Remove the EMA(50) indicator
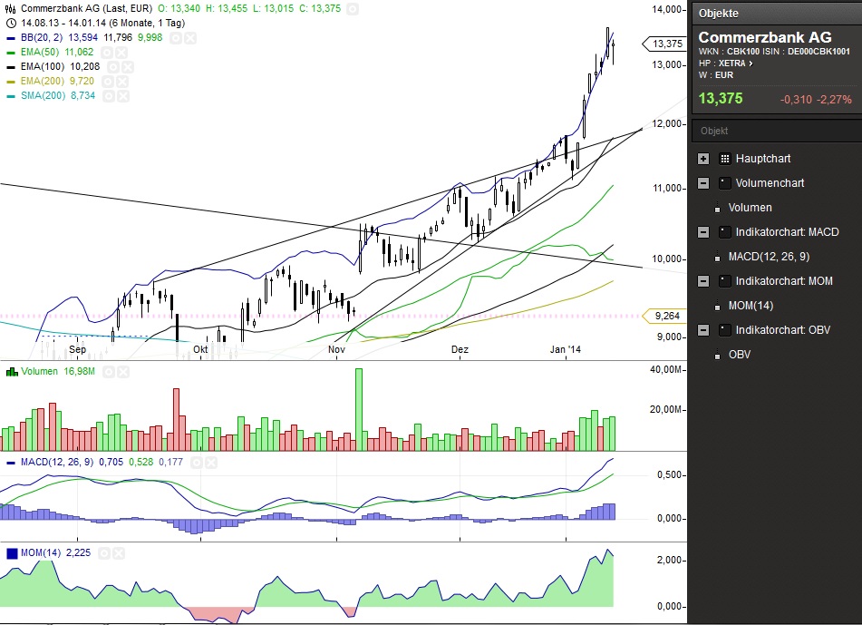Screen dimensions: 862x625 (x=121, y=53)
